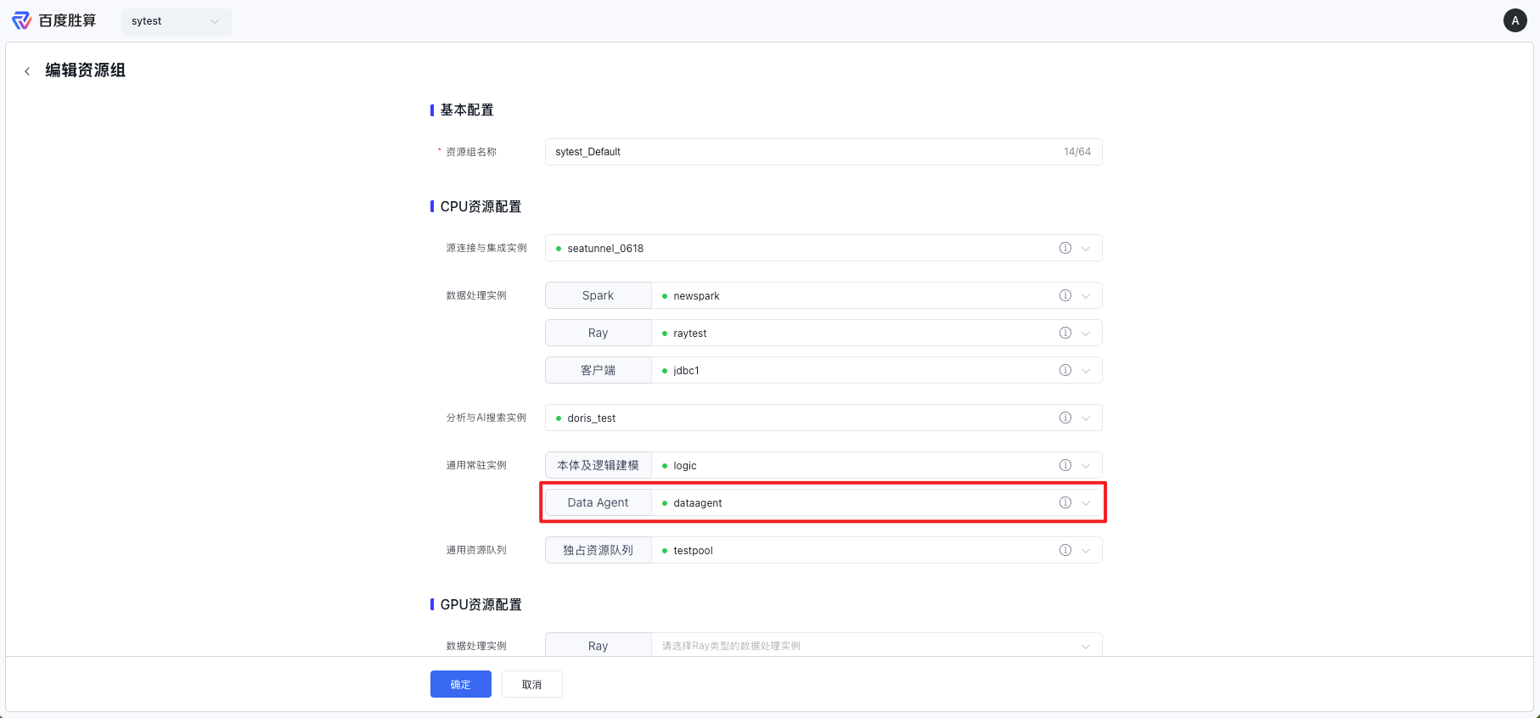Screen dimensions: 1540x718
Task: Expand the doris_test dropdown arrow
Action: click(x=1086, y=418)
